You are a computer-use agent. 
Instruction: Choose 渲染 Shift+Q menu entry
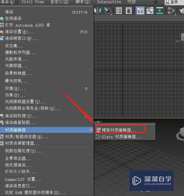click(46, 12)
